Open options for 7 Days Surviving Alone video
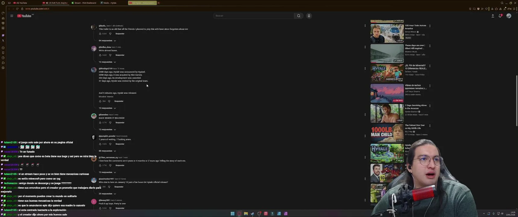Viewport: 518px width, 217px height. (430, 106)
